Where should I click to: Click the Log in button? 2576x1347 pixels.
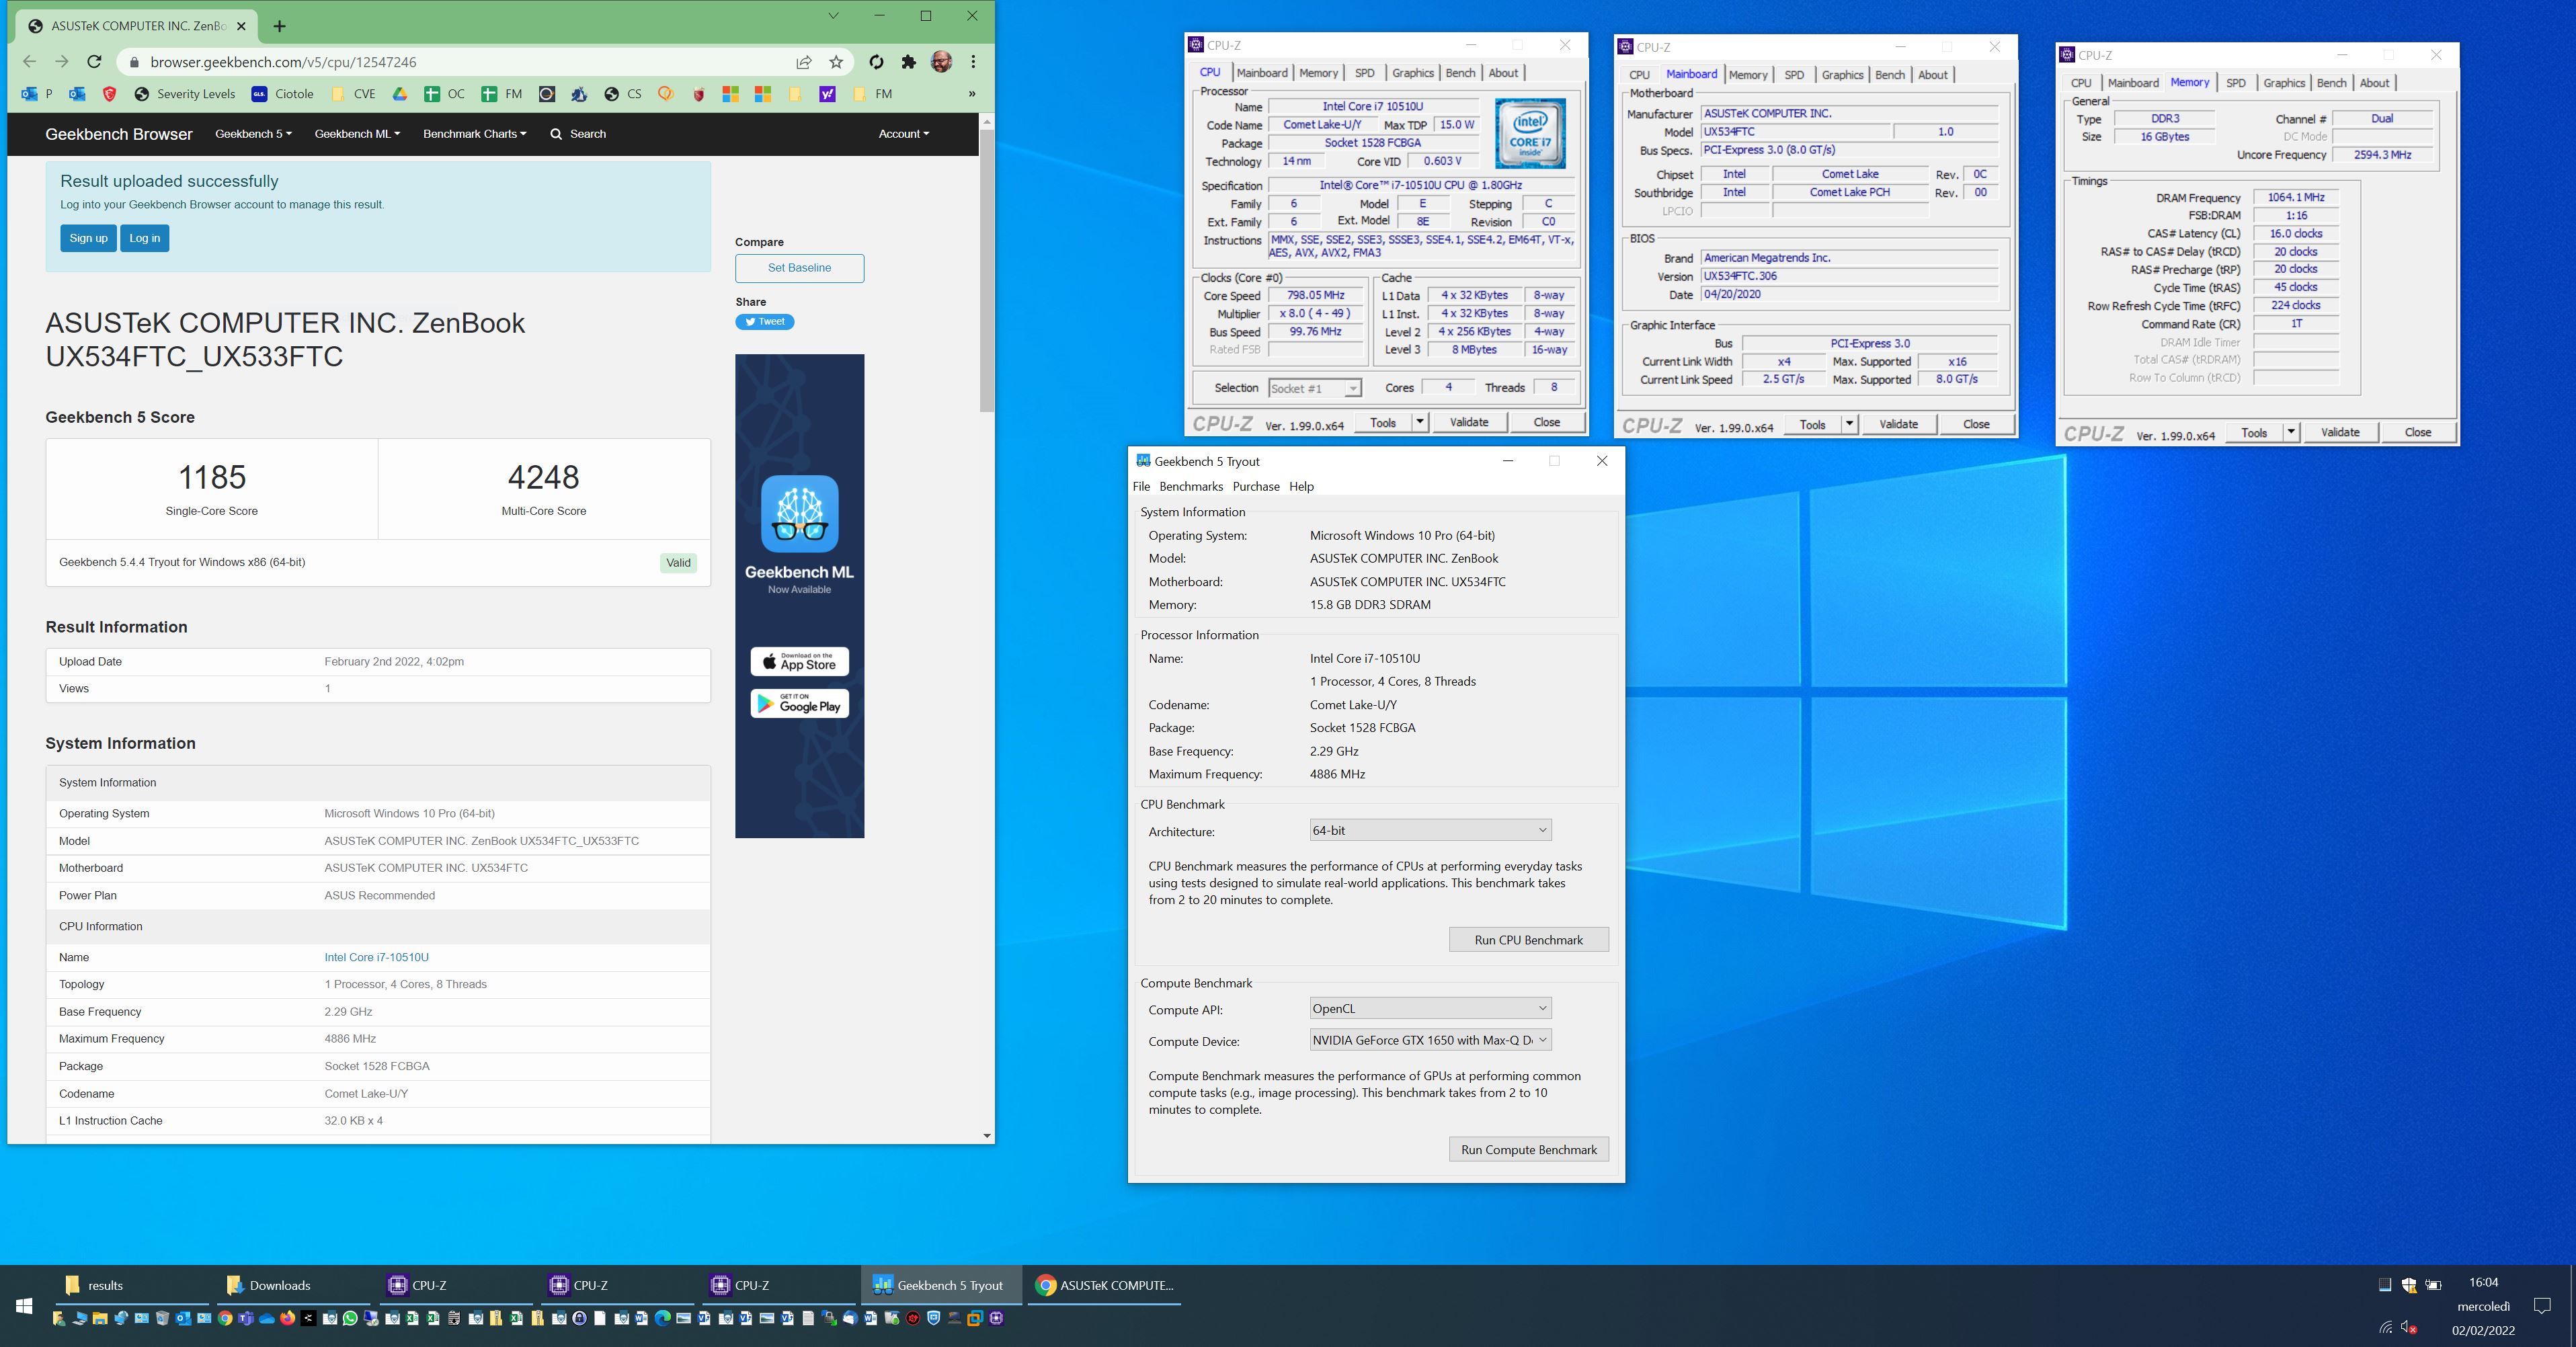(144, 238)
